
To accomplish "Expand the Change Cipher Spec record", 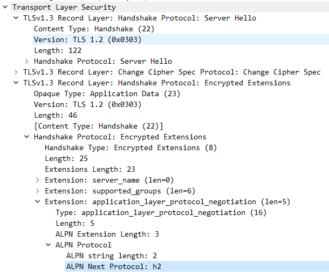I will 16,72.
